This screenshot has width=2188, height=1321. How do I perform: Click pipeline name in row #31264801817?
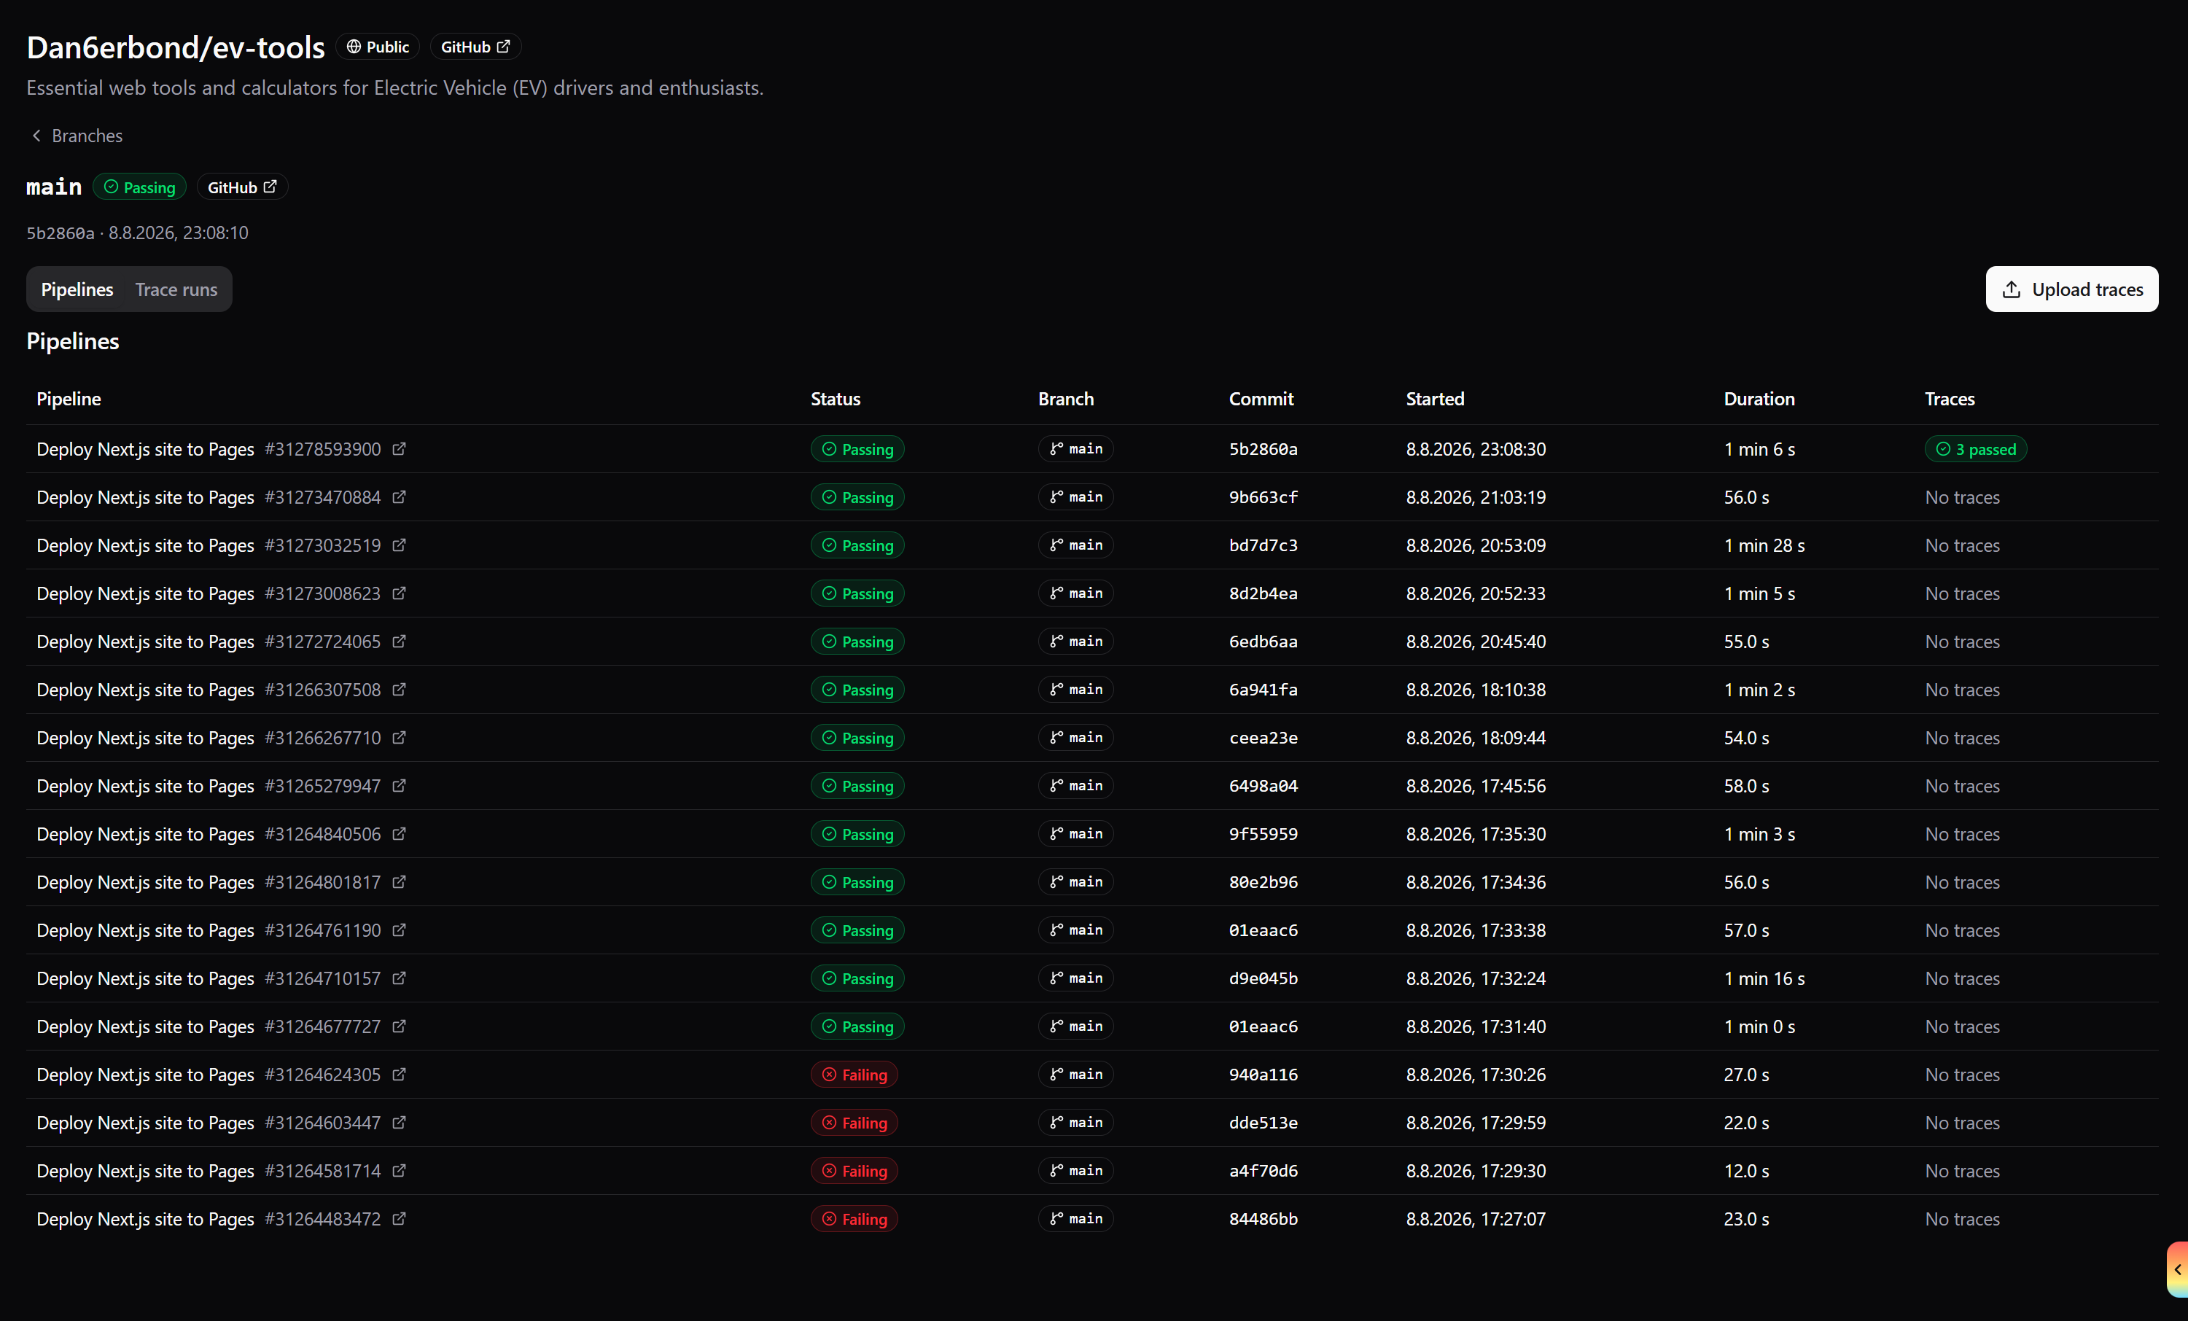[x=145, y=881]
